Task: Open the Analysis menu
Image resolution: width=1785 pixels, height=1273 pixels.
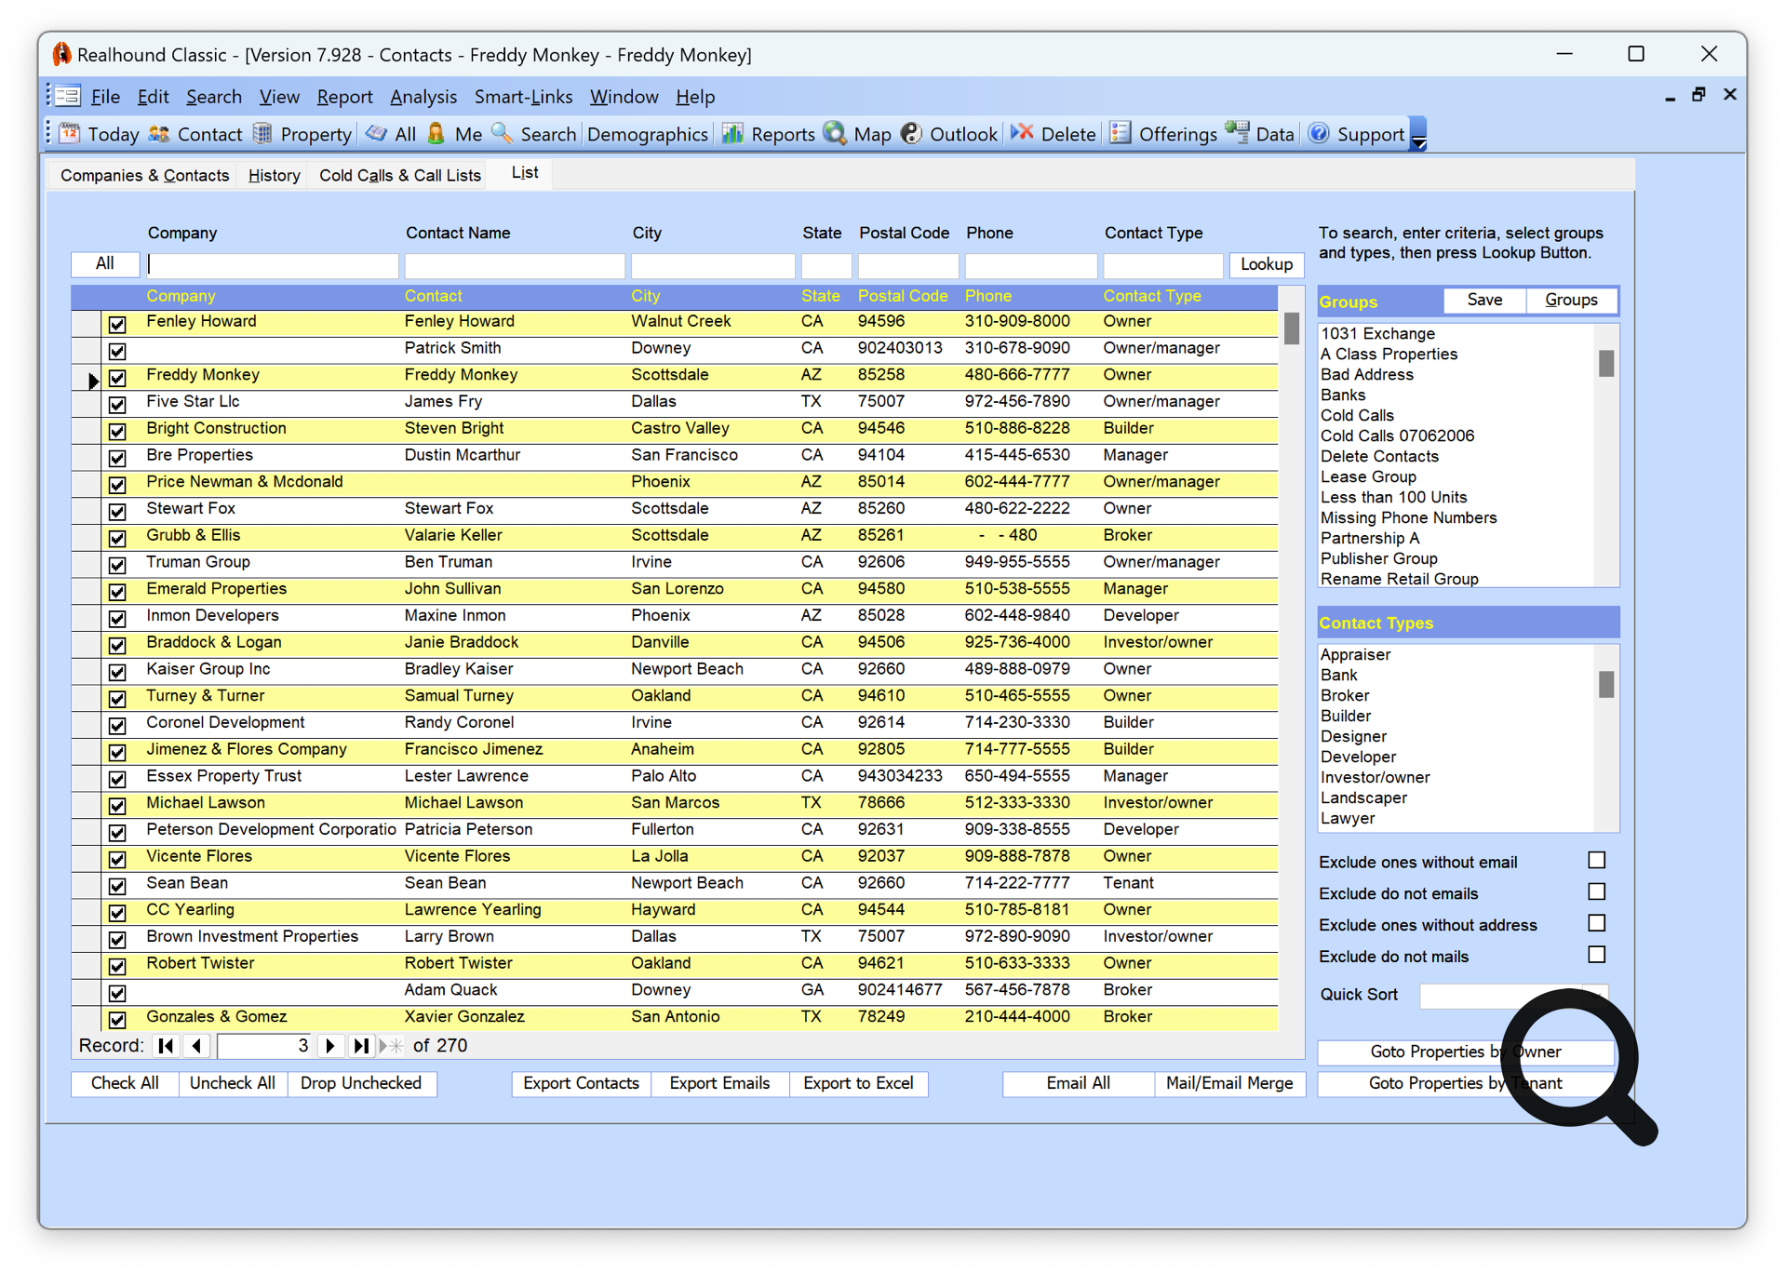Action: (423, 97)
